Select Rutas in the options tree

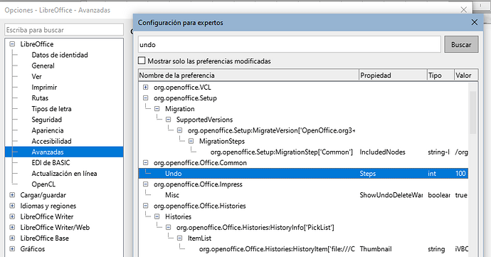point(40,98)
